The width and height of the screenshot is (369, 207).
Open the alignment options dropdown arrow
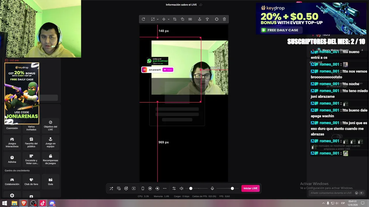169,19
